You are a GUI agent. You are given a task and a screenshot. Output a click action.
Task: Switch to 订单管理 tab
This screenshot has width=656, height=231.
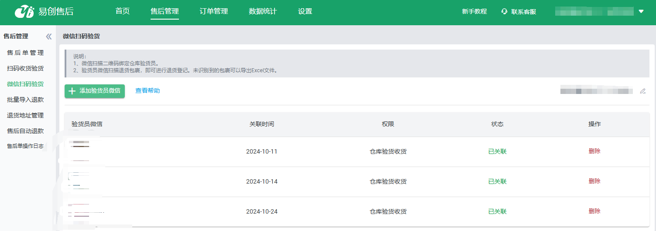coord(214,11)
